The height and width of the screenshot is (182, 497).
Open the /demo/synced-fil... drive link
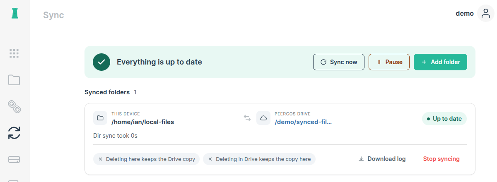click(x=304, y=122)
